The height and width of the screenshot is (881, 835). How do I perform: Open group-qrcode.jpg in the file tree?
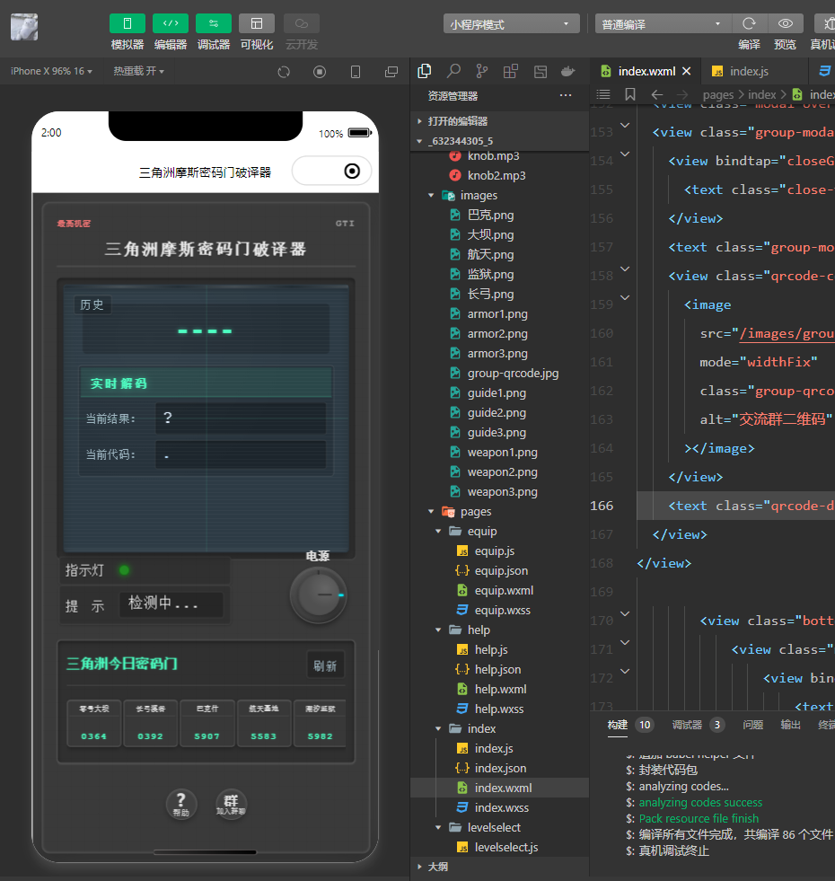click(x=512, y=373)
